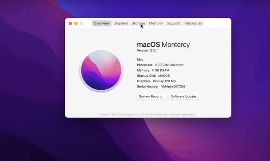
Task: Open the Displays tab
Action: 120,23
